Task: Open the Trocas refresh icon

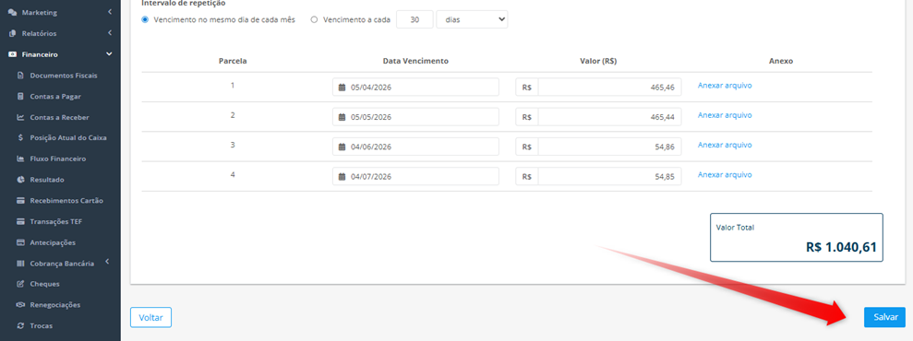Action: coord(20,326)
